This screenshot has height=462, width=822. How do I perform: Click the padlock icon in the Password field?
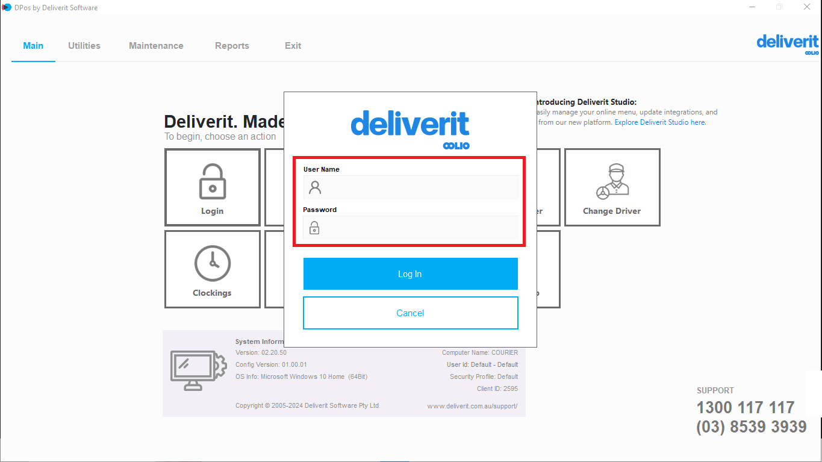tap(314, 228)
